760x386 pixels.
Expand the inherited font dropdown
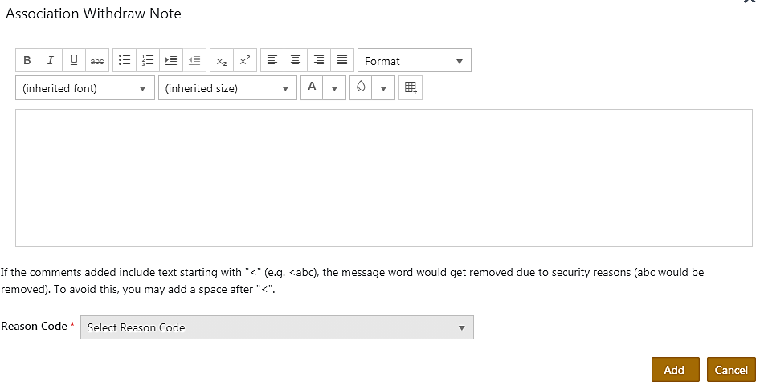pos(85,88)
